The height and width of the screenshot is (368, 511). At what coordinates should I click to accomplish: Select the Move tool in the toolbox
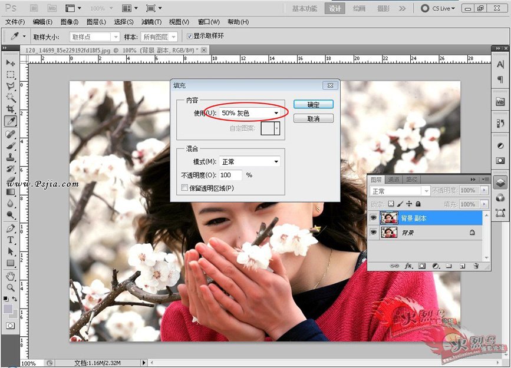tap(11, 63)
